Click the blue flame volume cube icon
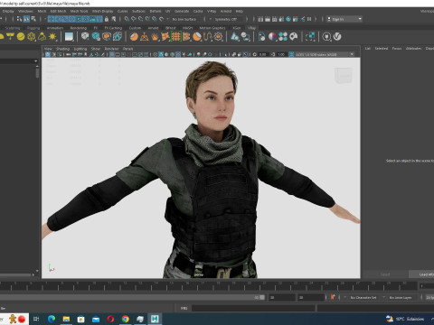The width and height of the screenshot is (434, 325). 117,37
